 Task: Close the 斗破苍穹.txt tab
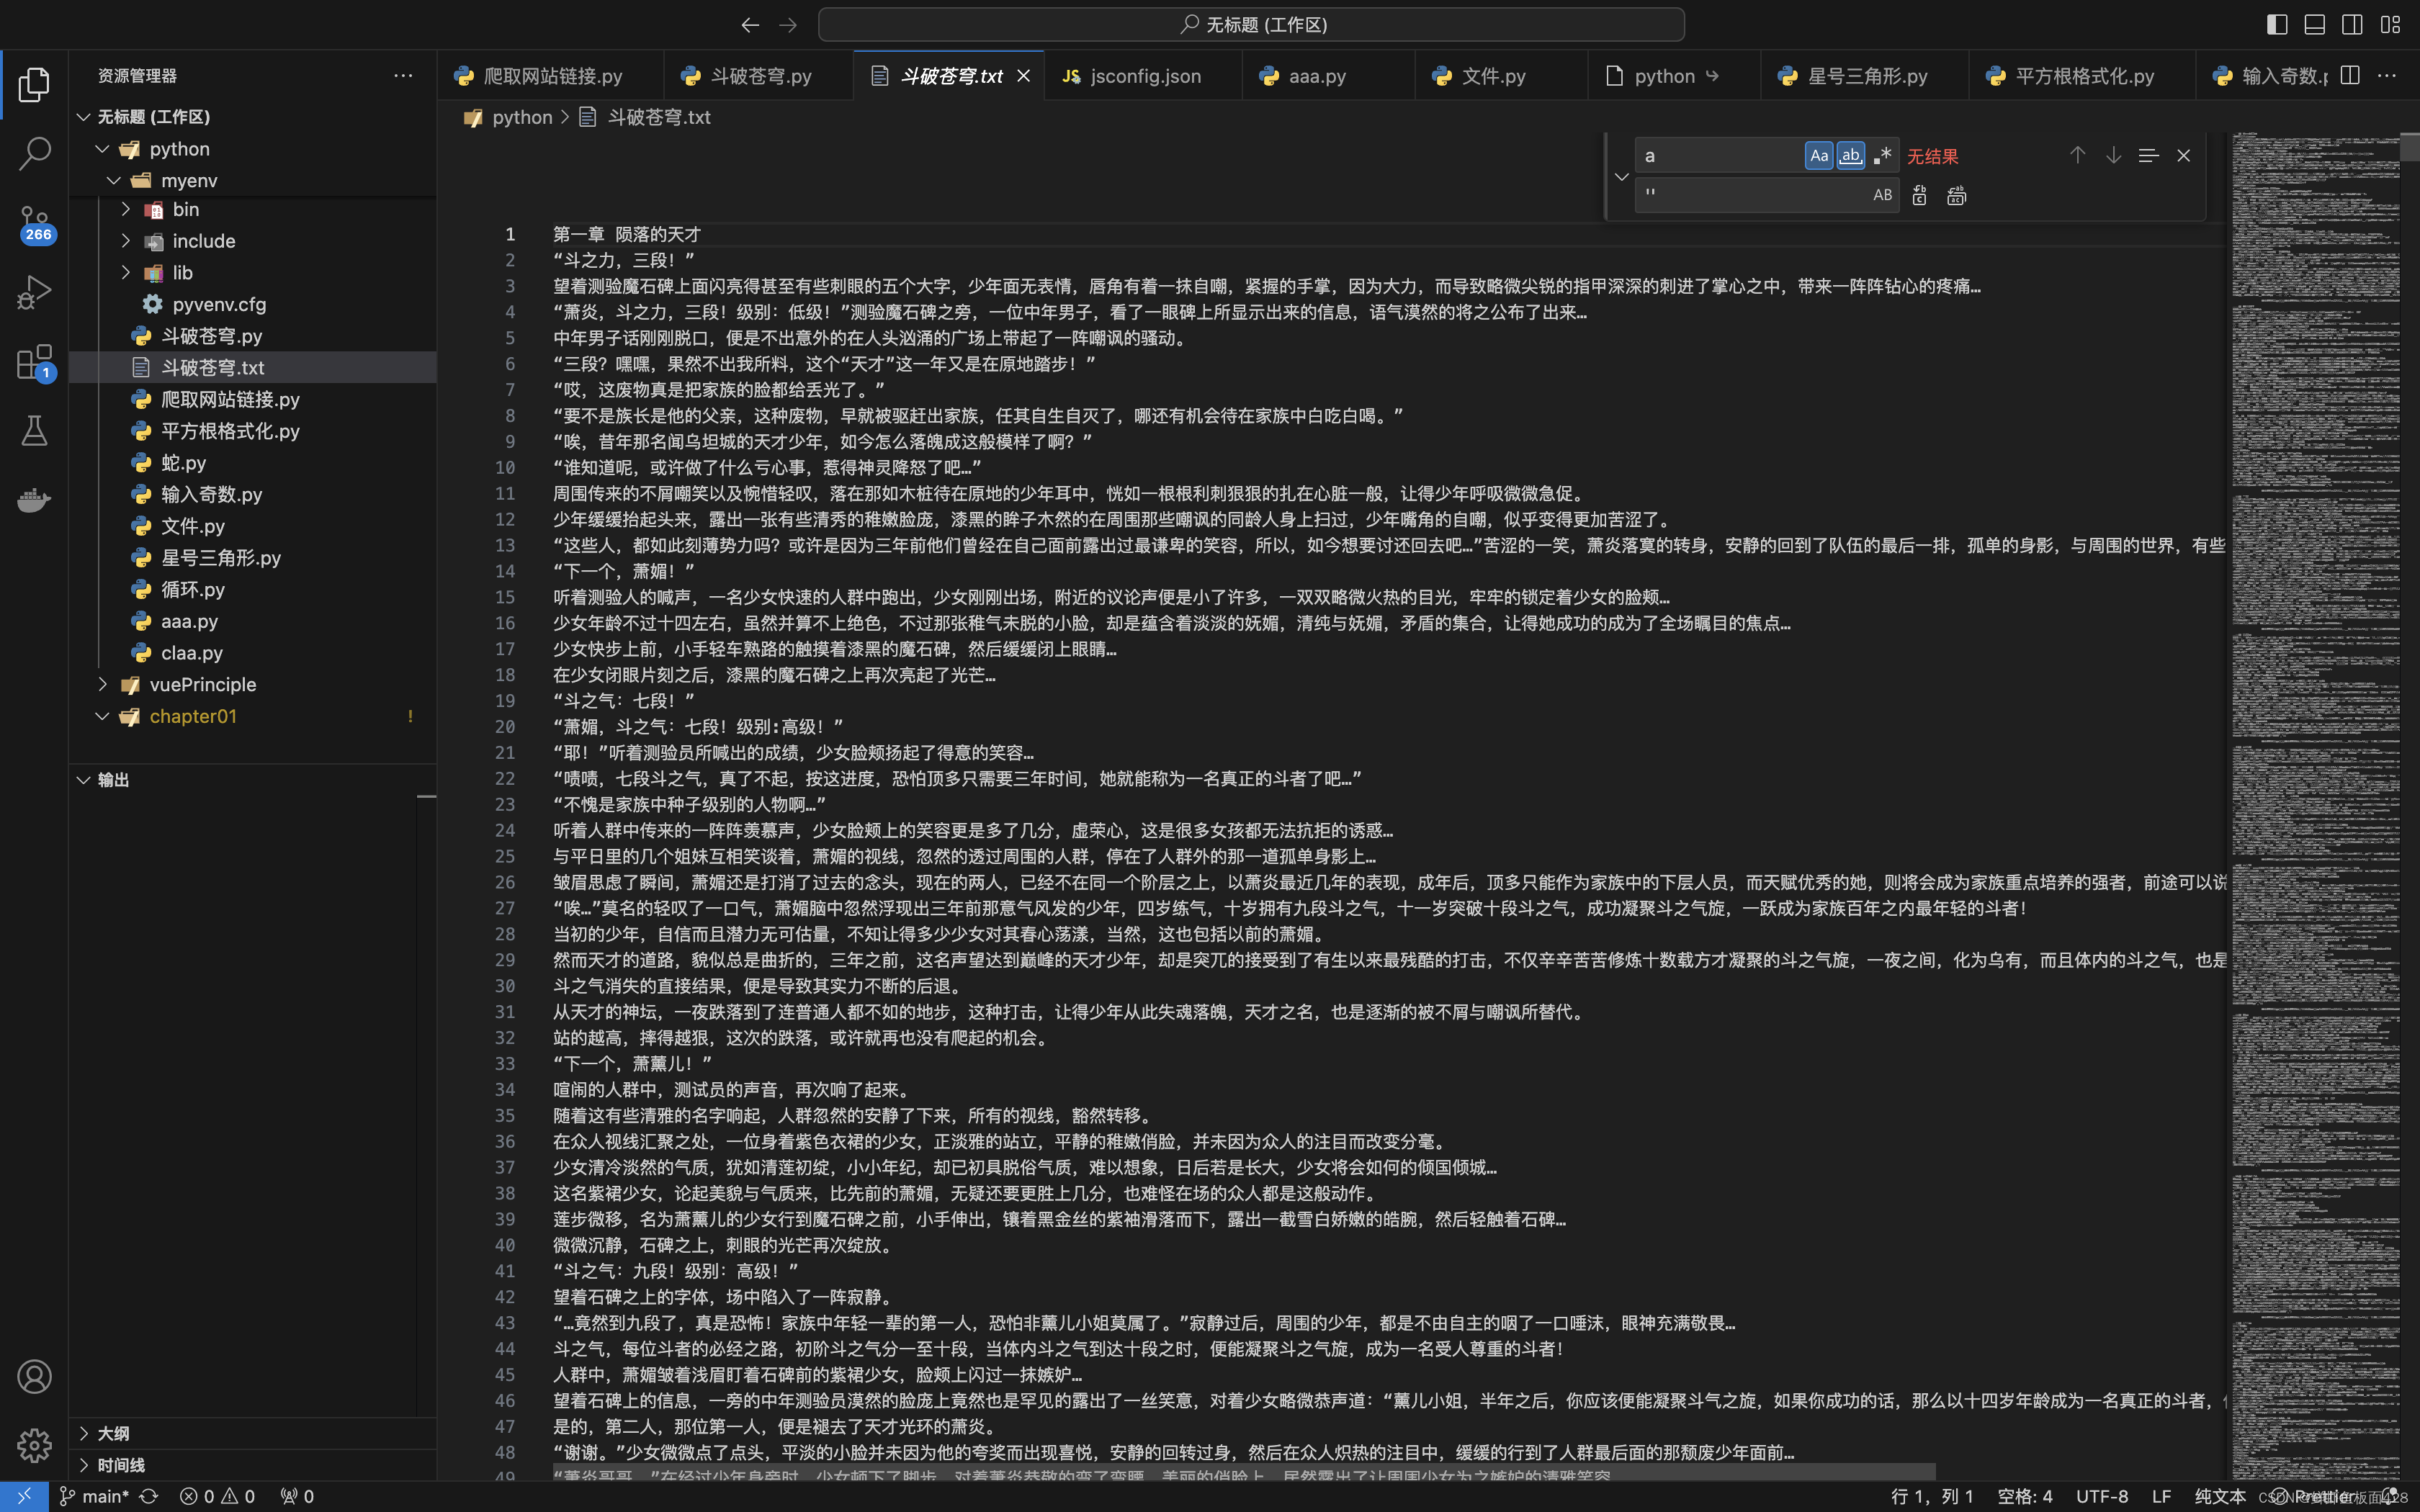click(x=1023, y=76)
